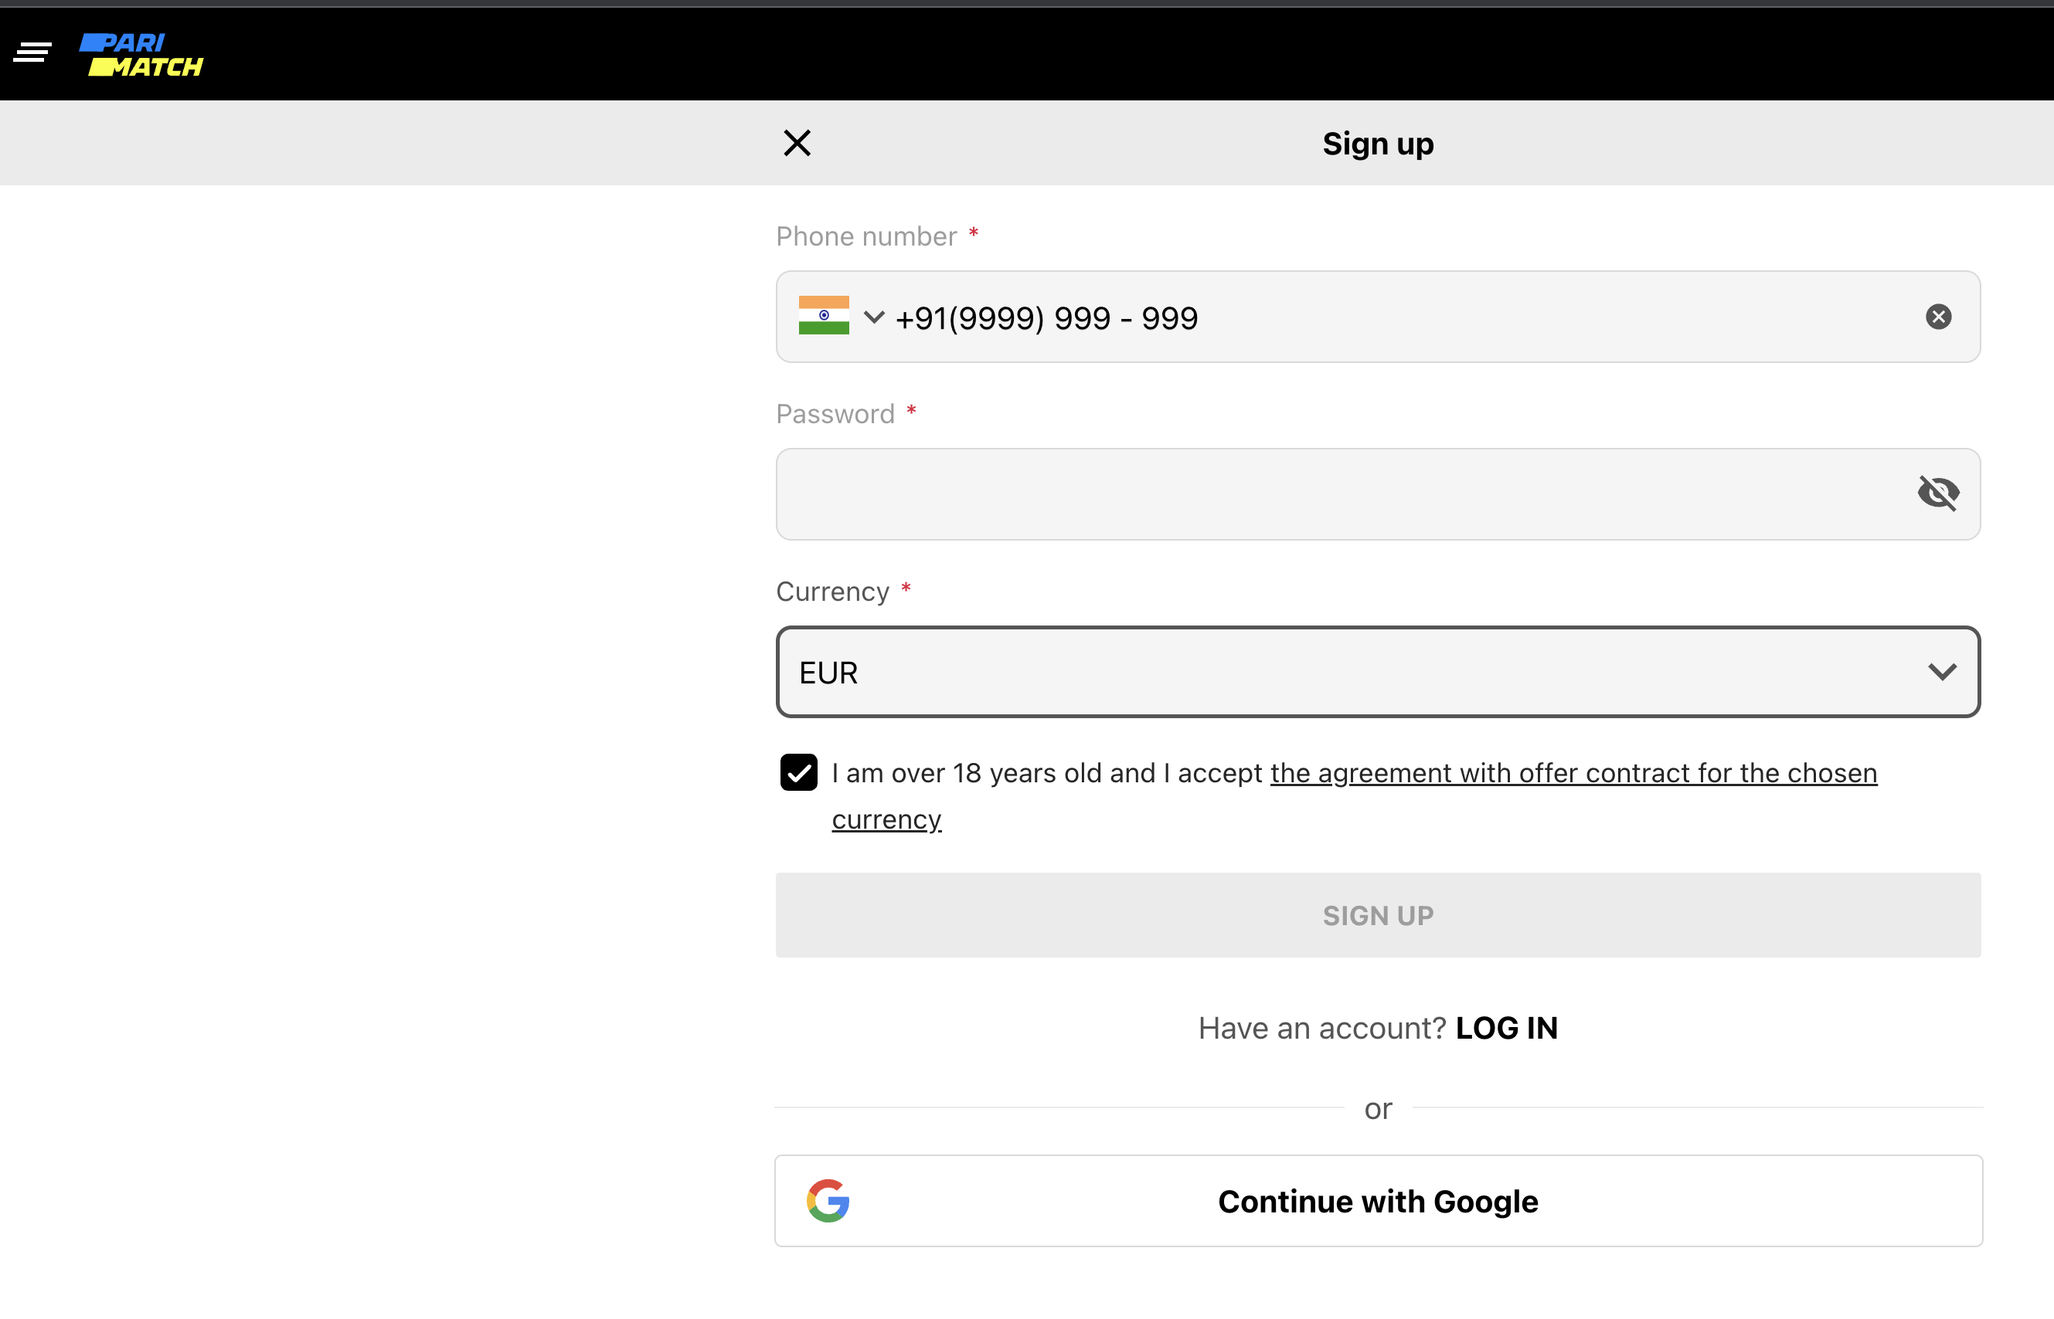Image resolution: width=2054 pixels, height=1319 pixels.
Task: Click the Password field label
Action: pos(835,415)
